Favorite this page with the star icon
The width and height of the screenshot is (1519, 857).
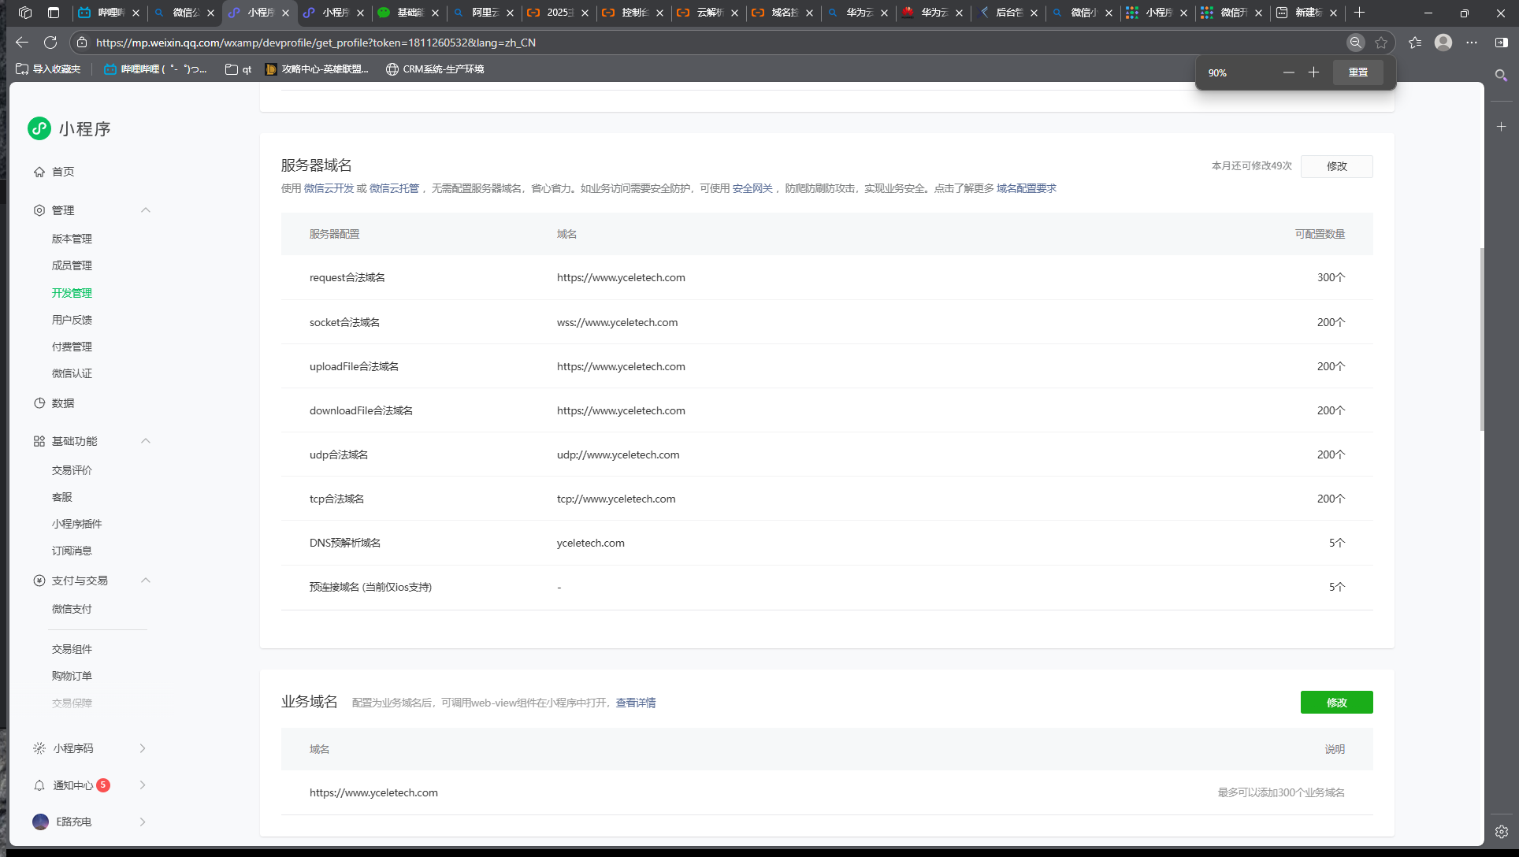point(1381,43)
